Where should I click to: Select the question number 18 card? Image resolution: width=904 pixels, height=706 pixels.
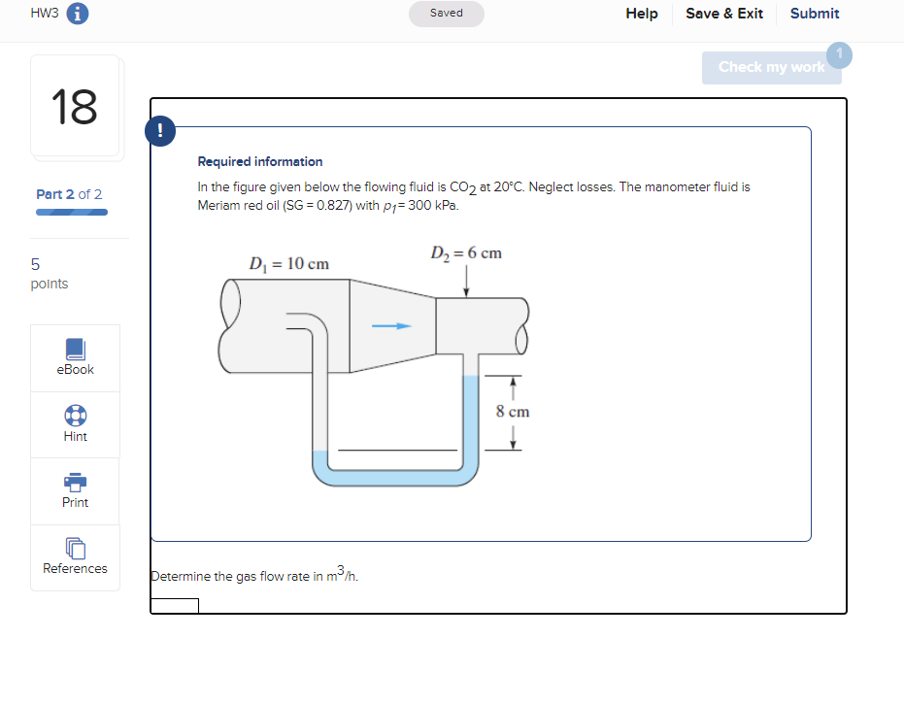[x=75, y=107]
